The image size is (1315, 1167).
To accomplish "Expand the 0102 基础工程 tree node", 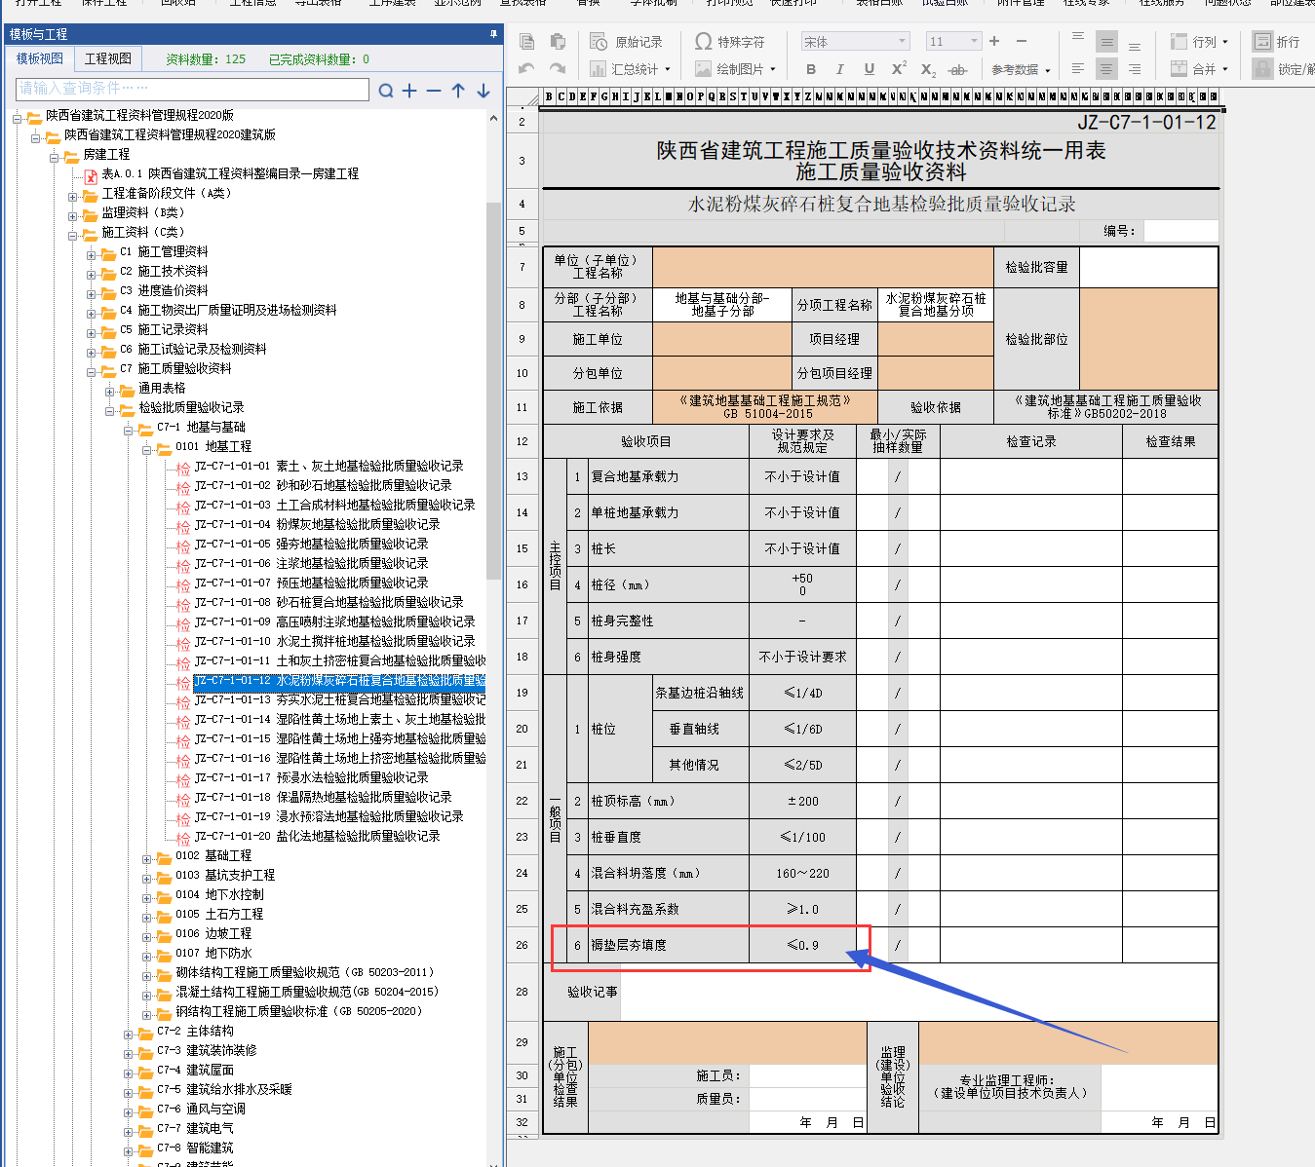I will (x=147, y=856).
